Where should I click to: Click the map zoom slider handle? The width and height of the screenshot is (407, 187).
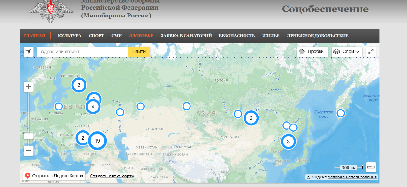(x=28, y=136)
